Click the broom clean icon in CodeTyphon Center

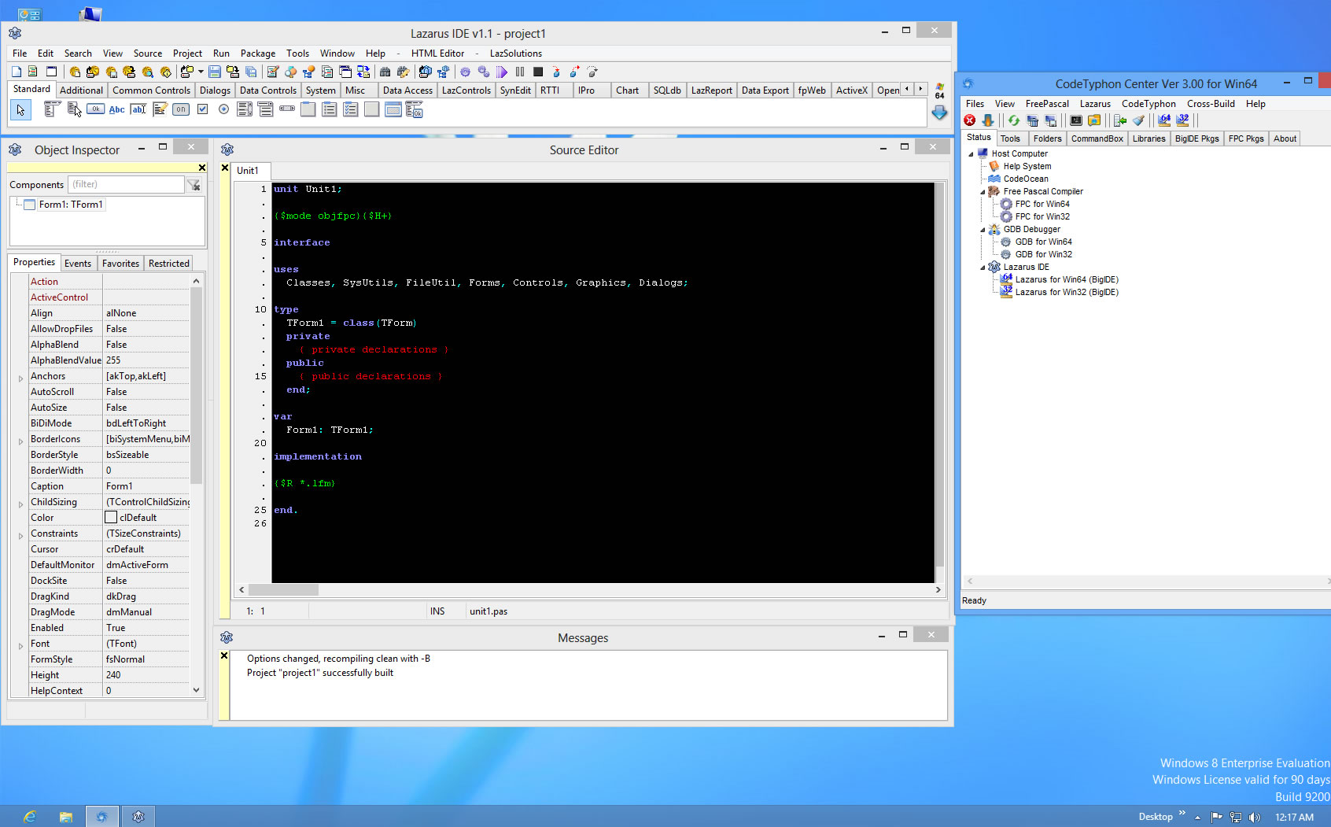(1138, 120)
